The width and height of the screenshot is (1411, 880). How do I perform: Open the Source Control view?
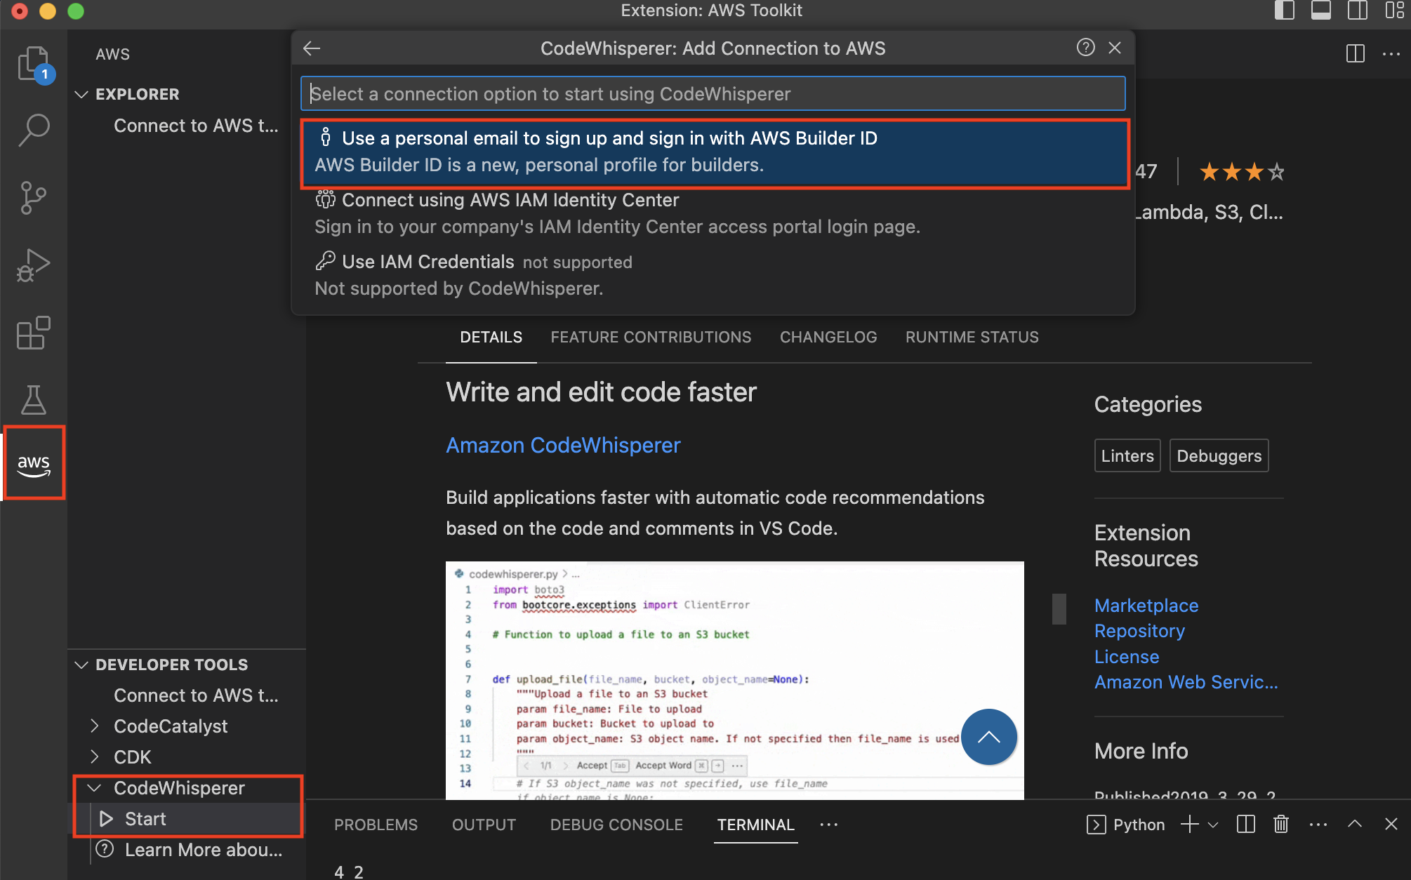click(x=34, y=197)
